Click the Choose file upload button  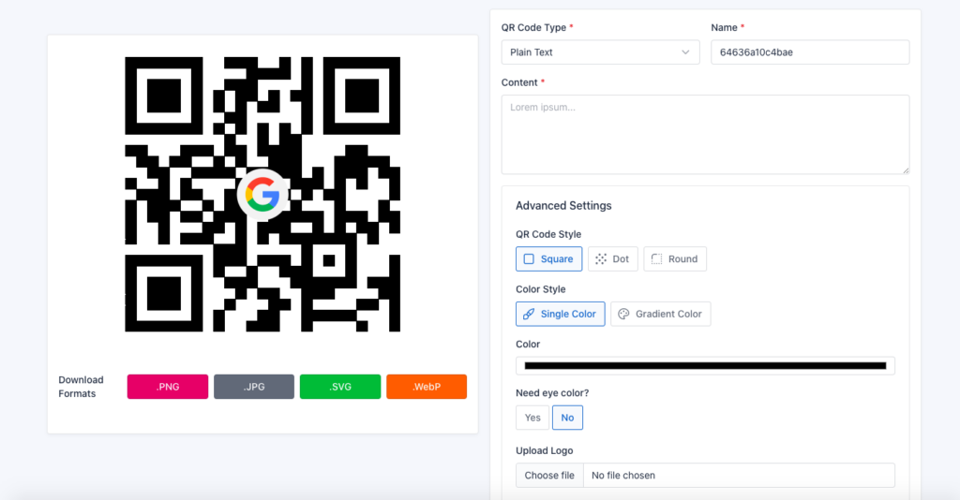[x=549, y=475]
